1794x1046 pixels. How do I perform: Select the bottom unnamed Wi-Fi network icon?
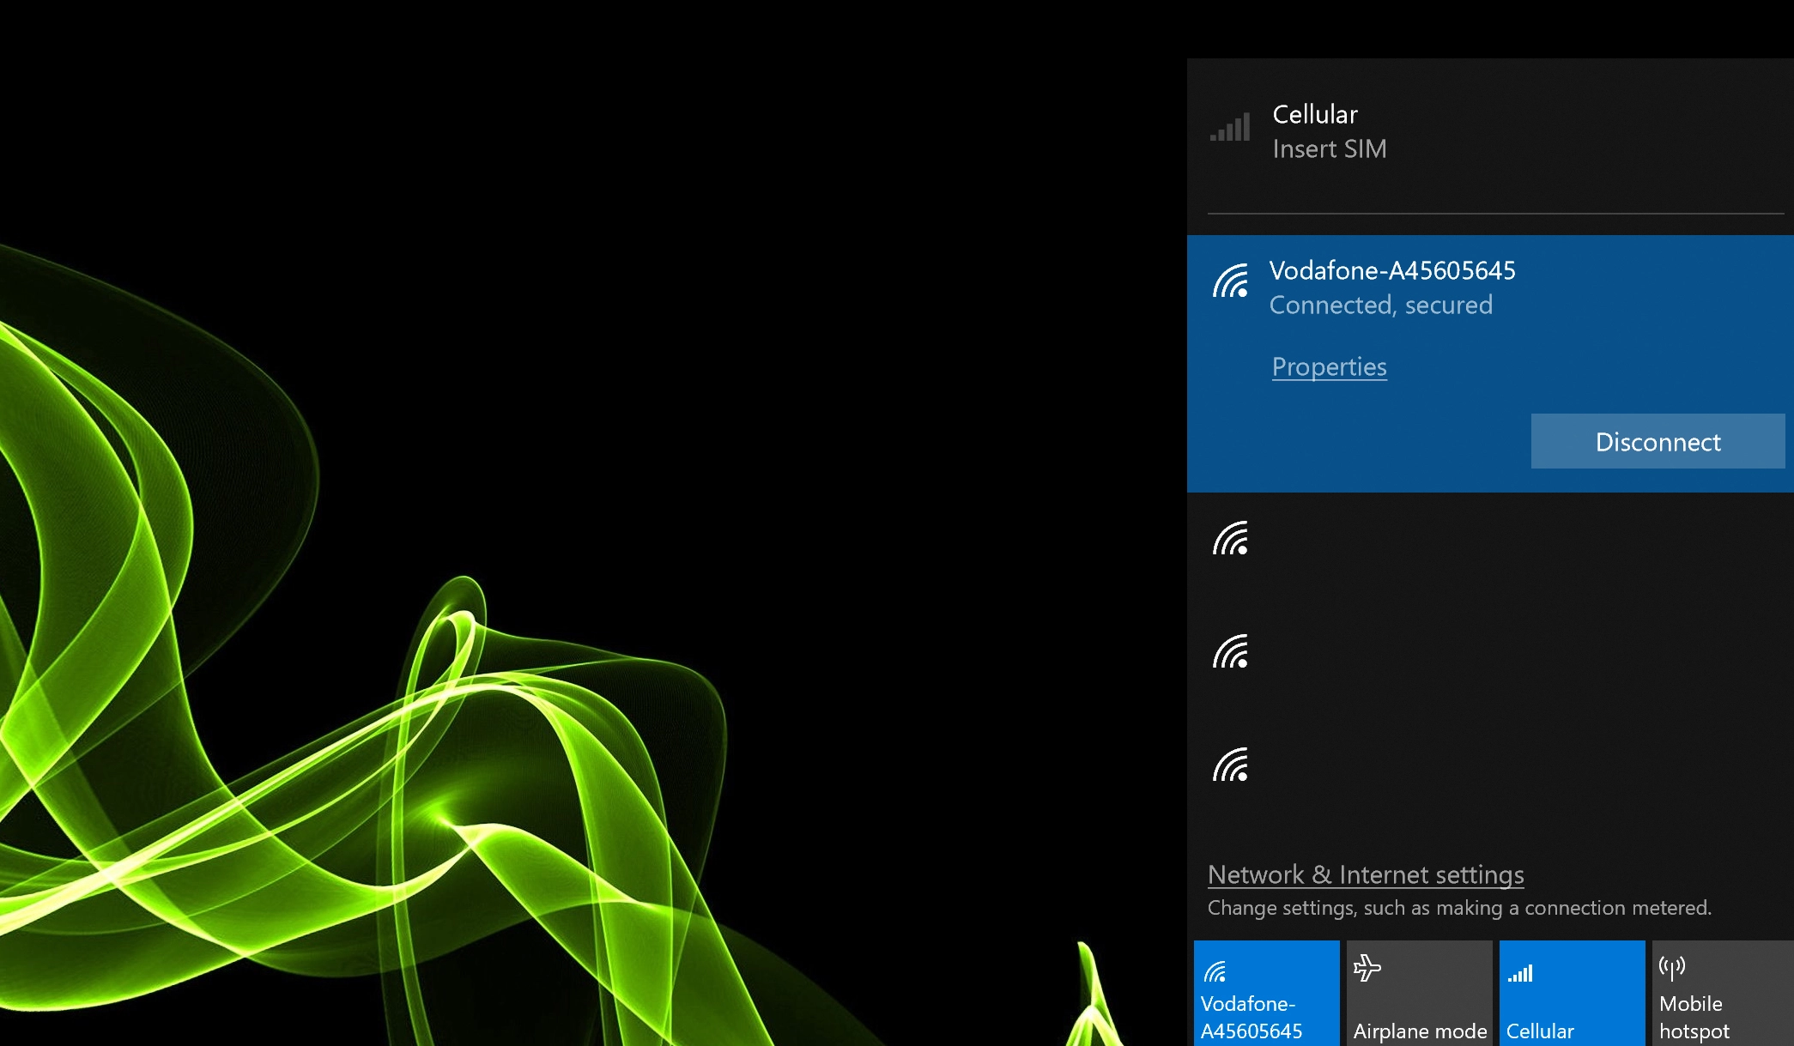click(x=1230, y=765)
